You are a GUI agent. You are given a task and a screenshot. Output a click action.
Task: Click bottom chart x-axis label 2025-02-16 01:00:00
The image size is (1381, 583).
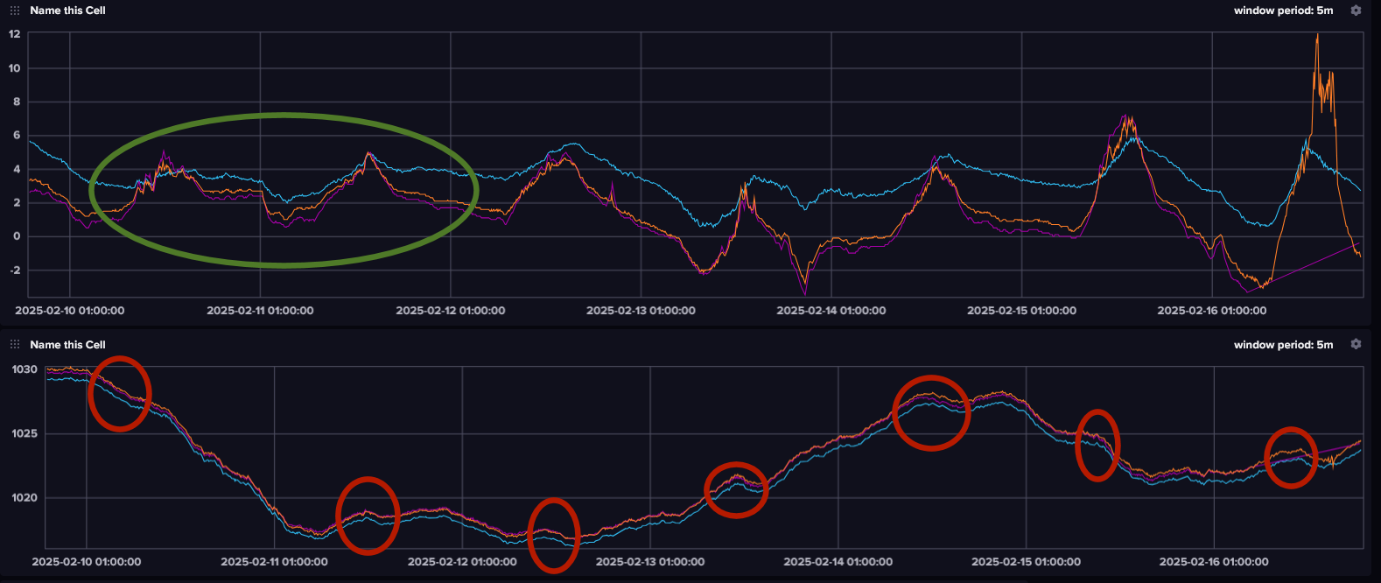[1213, 562]
